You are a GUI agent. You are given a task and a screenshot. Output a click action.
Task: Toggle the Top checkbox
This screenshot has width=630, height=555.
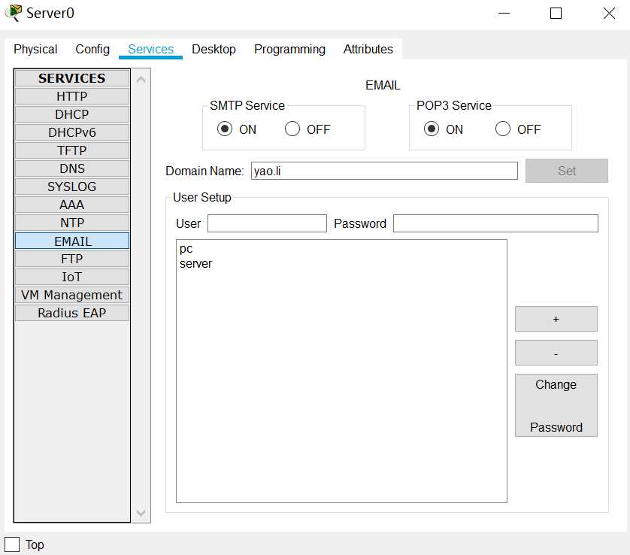coord(12,544)
